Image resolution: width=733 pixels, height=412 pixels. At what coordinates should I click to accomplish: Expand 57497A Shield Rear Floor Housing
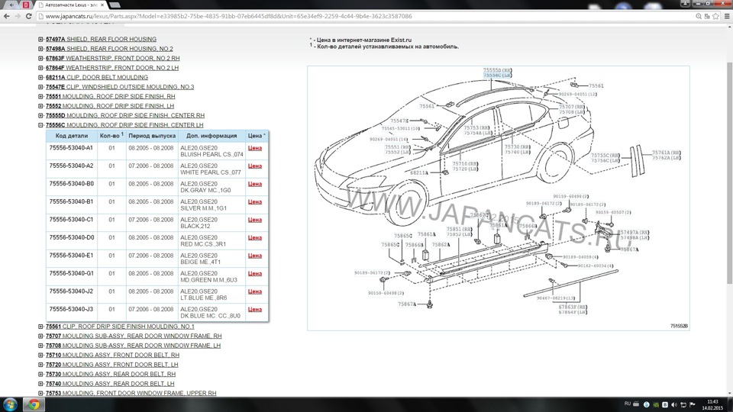click(40, 39)
